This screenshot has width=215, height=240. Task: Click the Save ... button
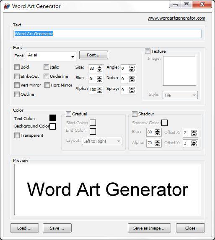(57, 228)
